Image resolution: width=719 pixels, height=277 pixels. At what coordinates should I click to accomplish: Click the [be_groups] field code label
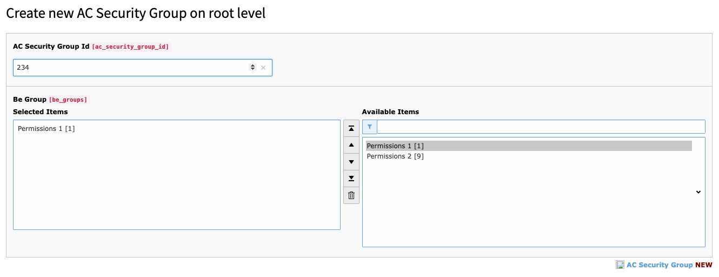(68, 100)
